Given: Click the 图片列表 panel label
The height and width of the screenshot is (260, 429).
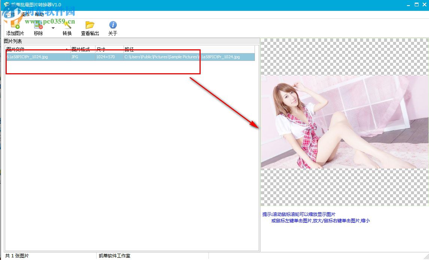Looking at the screenshot, I should click(13, 41).
